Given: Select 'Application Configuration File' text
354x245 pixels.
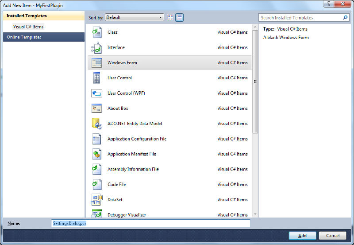Looking at the screenshot, I should [137, 139].
